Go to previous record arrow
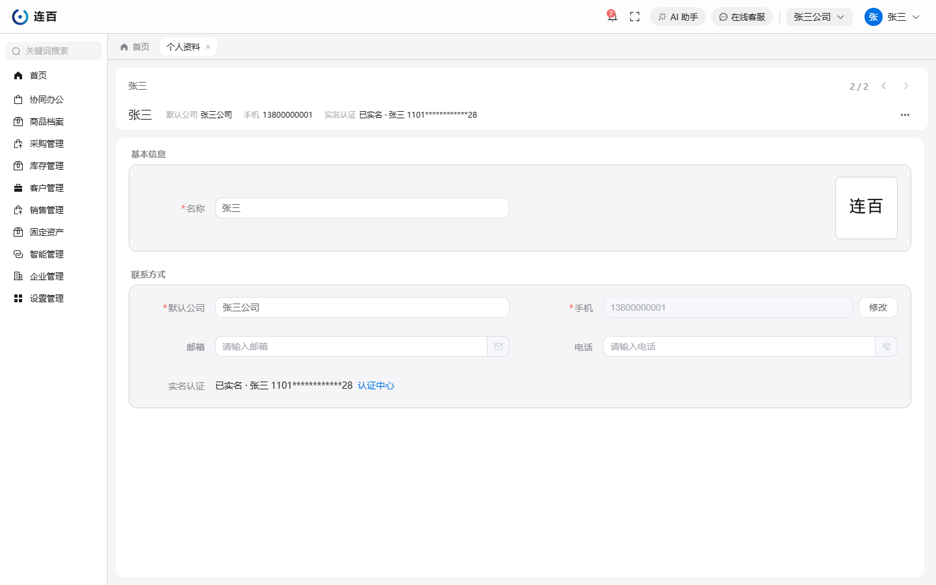 point(884,86)
